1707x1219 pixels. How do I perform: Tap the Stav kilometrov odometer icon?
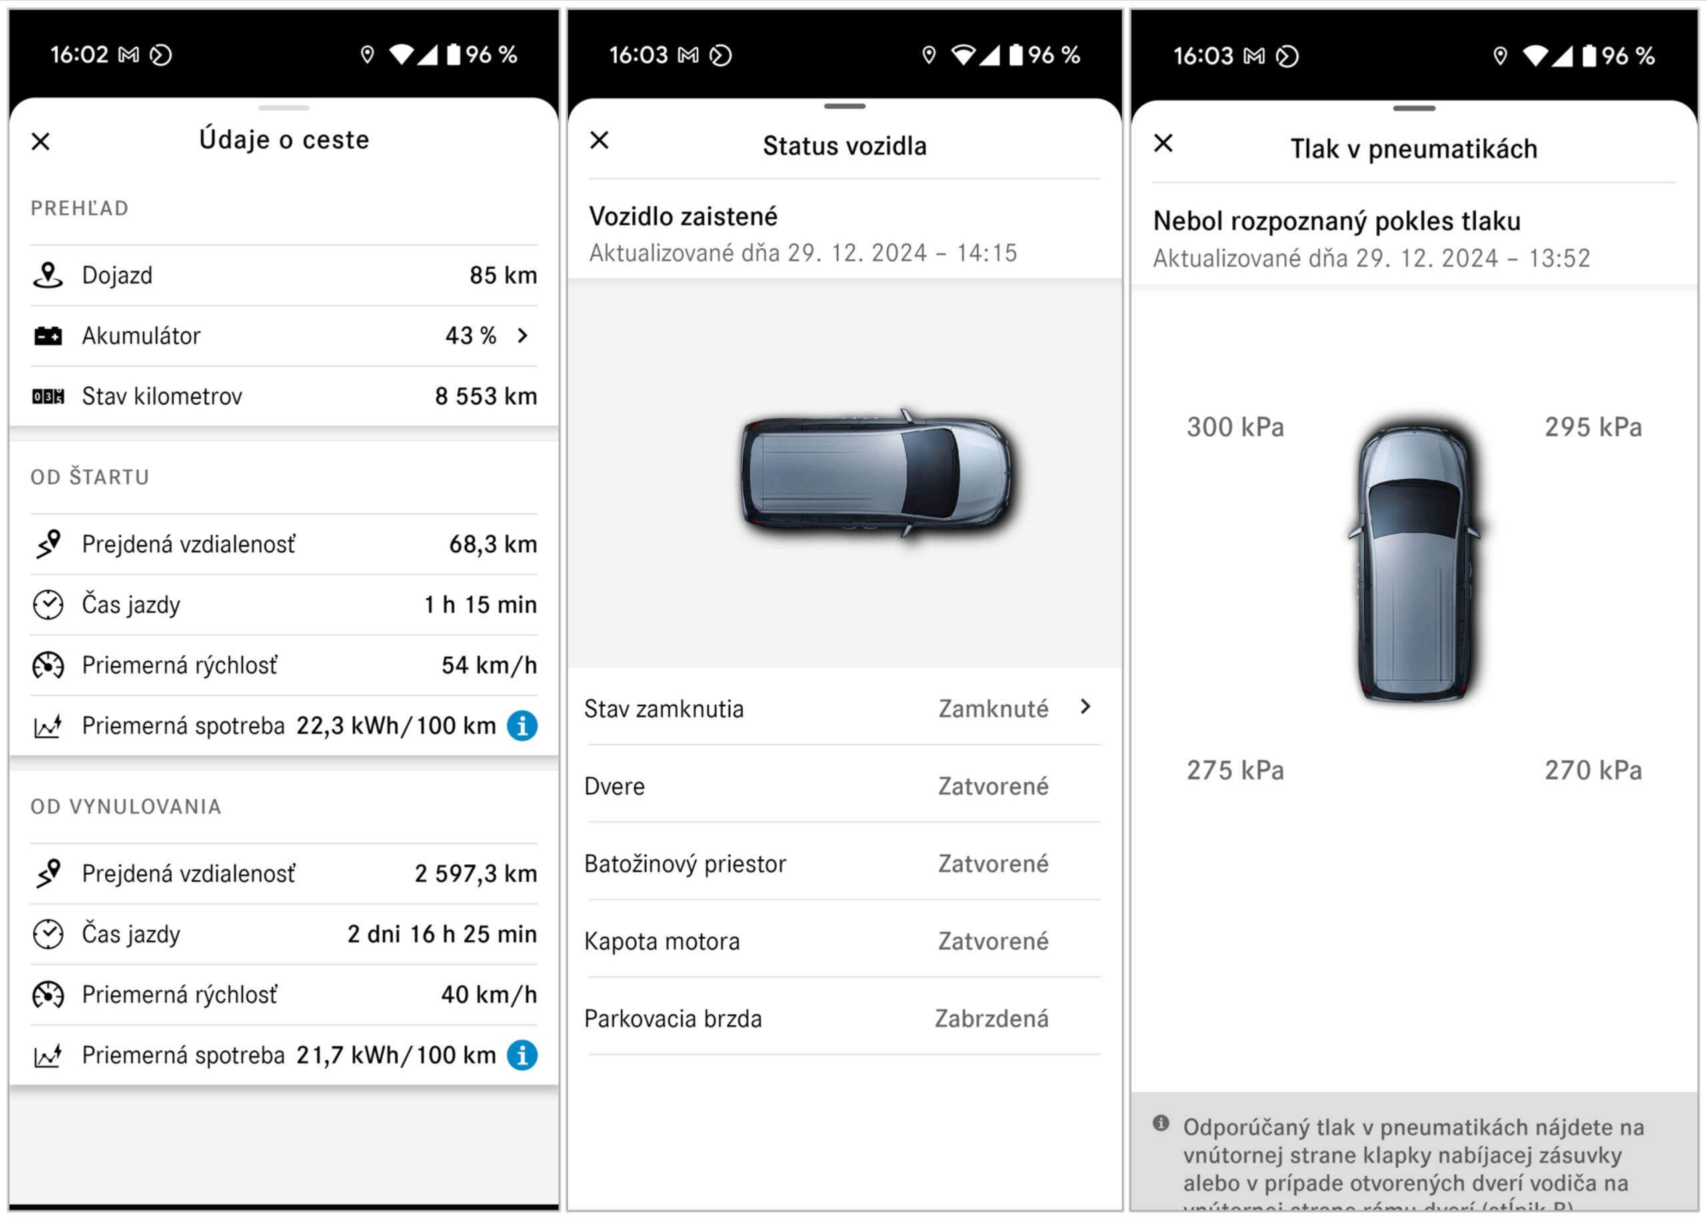click(x=48, y=396)
